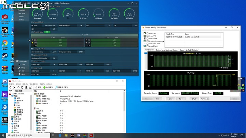Switch to Statistics tab

195,50
